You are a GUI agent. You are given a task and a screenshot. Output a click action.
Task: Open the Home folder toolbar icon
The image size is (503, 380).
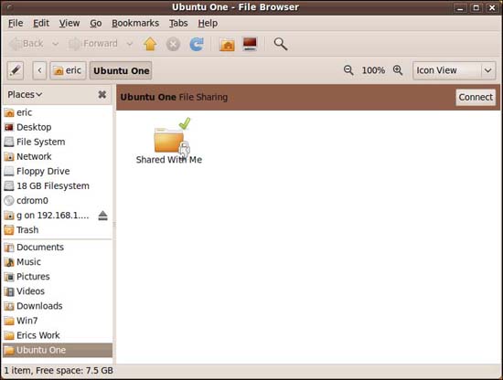tap(227, 44)
